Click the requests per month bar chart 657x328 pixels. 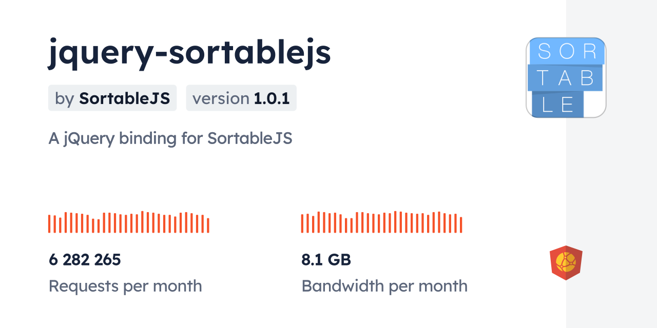[x=128, y=222]
